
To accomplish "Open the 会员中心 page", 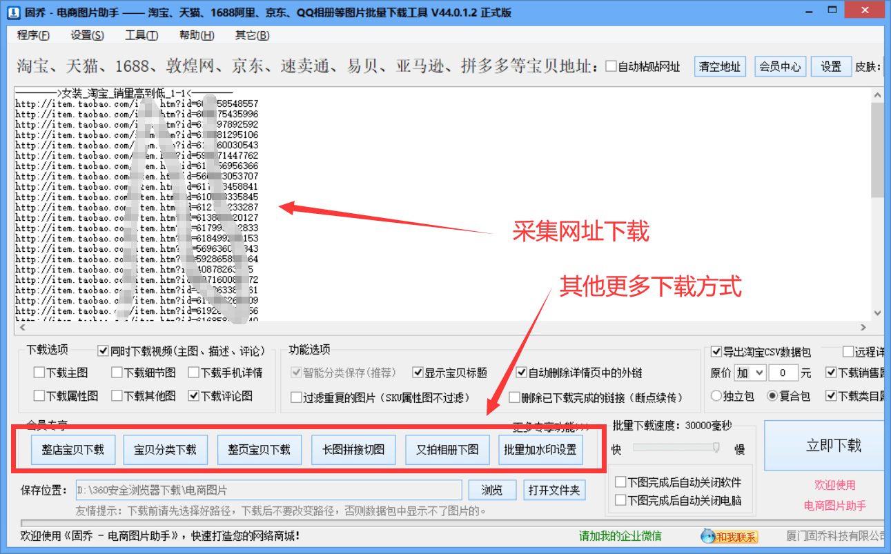I will coord(780,66).
